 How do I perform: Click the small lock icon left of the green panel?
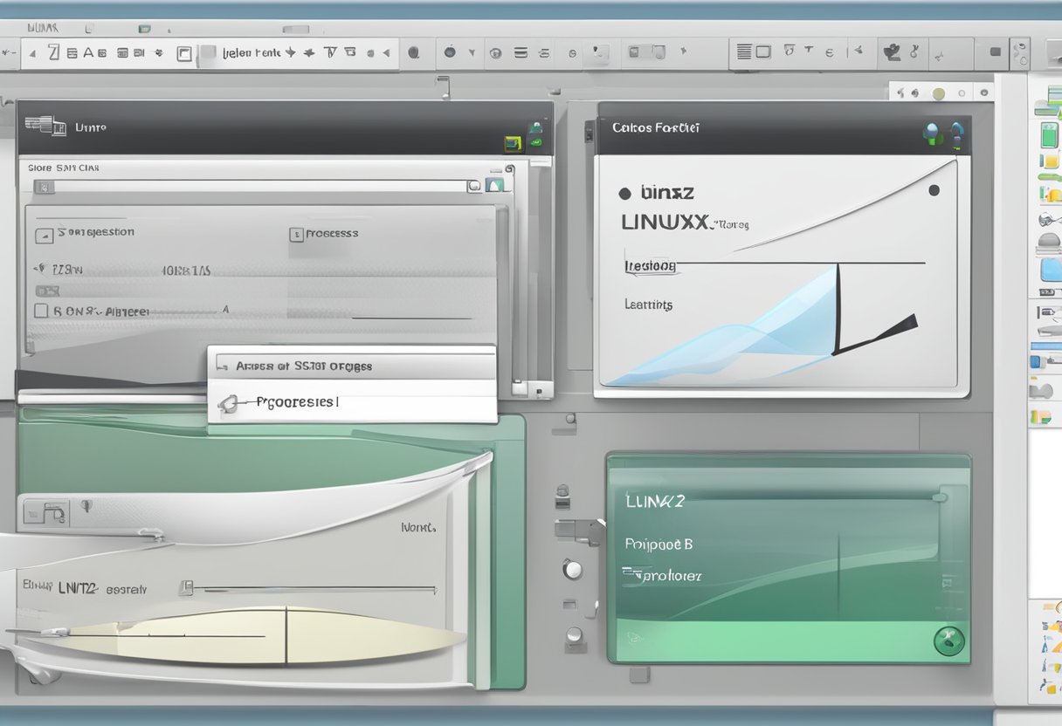pos(562,498)
